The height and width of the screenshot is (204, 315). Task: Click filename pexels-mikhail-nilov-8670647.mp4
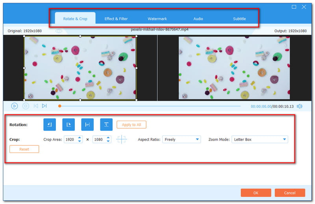pyautogui.click(x=159, y=29)
